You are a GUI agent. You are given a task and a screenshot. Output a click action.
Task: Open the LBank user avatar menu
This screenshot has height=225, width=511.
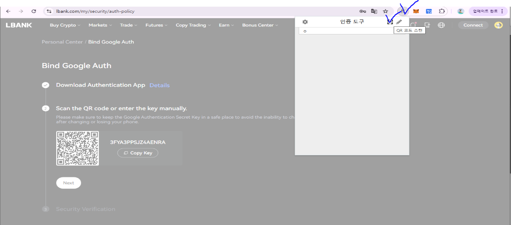pyautogui.click(x=498, y=25)
